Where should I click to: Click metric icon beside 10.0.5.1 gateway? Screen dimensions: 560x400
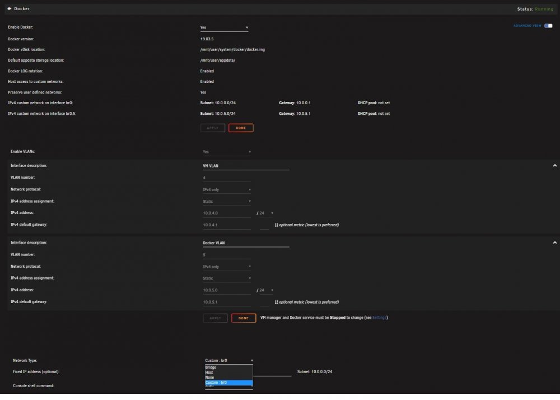click(x=277, y=302)
